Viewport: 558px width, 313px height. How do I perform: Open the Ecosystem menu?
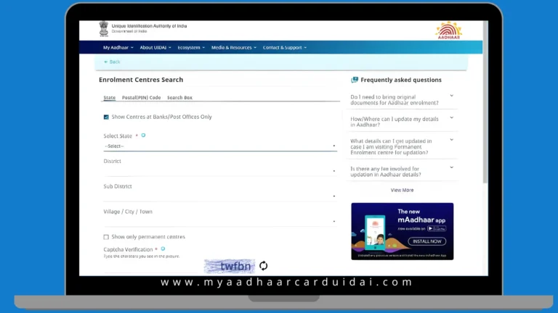[191, 48]
